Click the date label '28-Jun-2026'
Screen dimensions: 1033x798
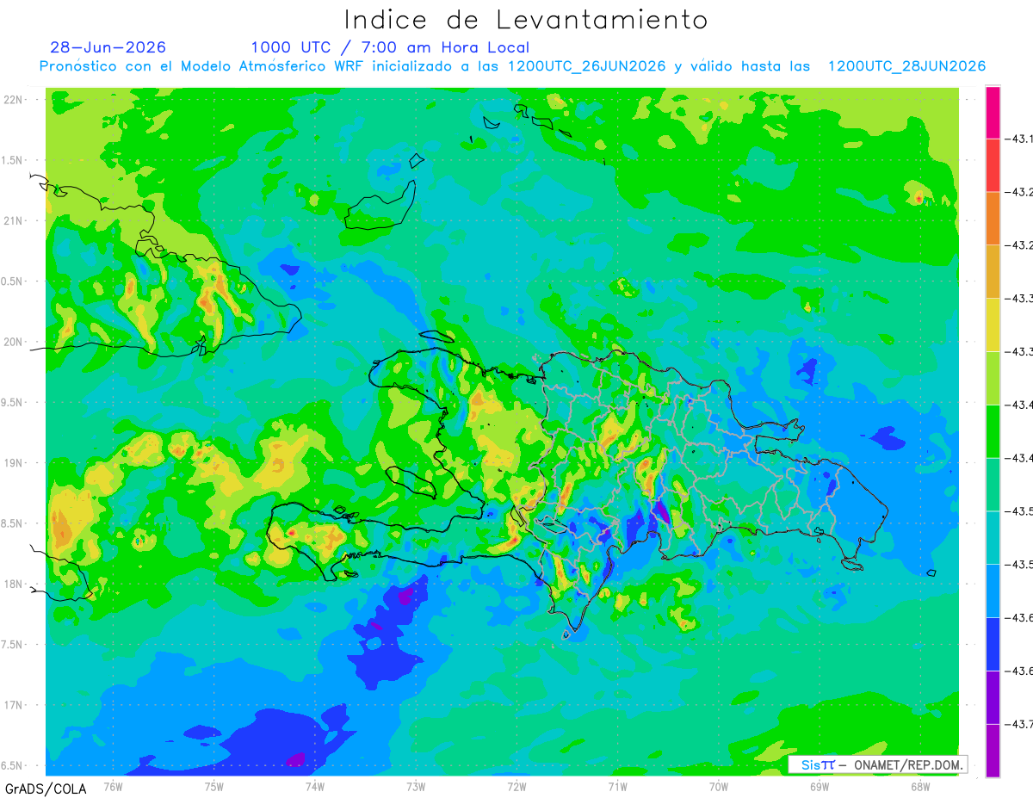[108, 47]
